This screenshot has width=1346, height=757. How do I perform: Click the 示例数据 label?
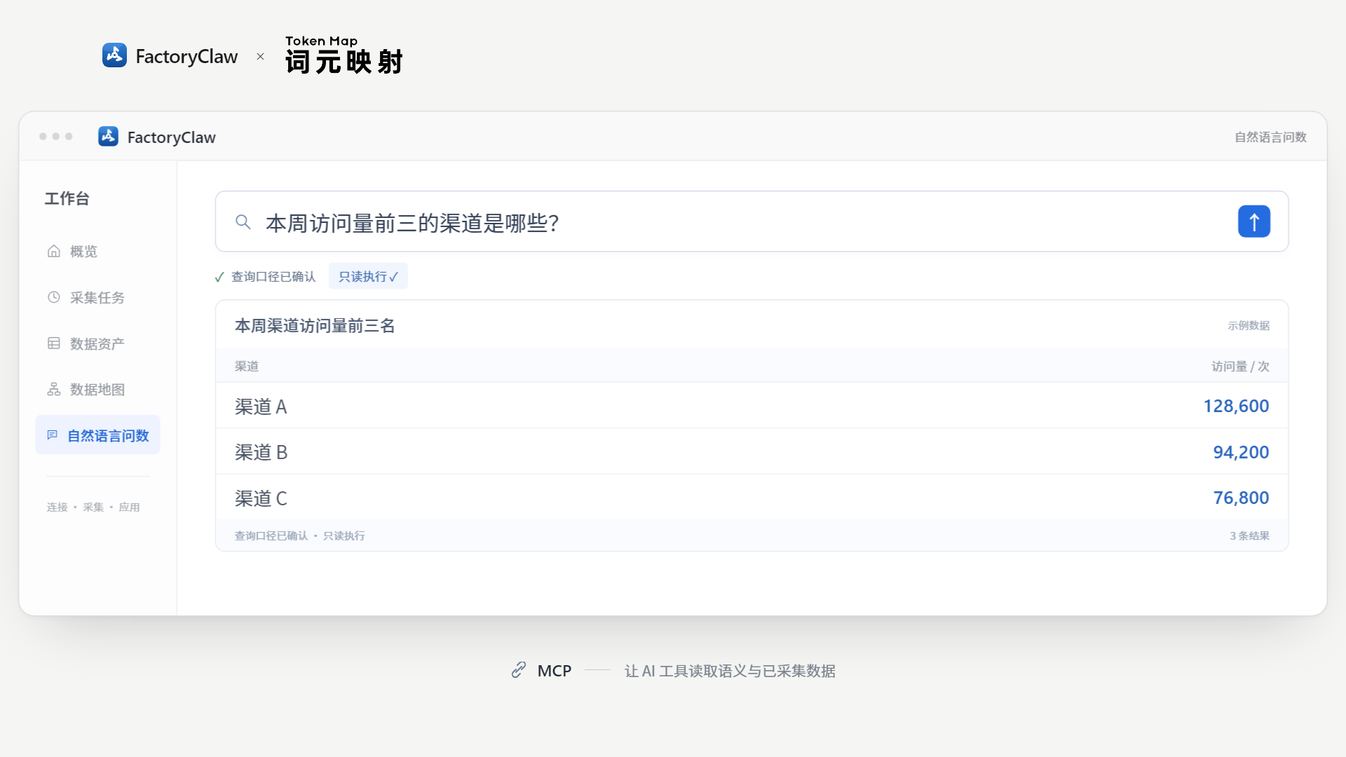1249,325
